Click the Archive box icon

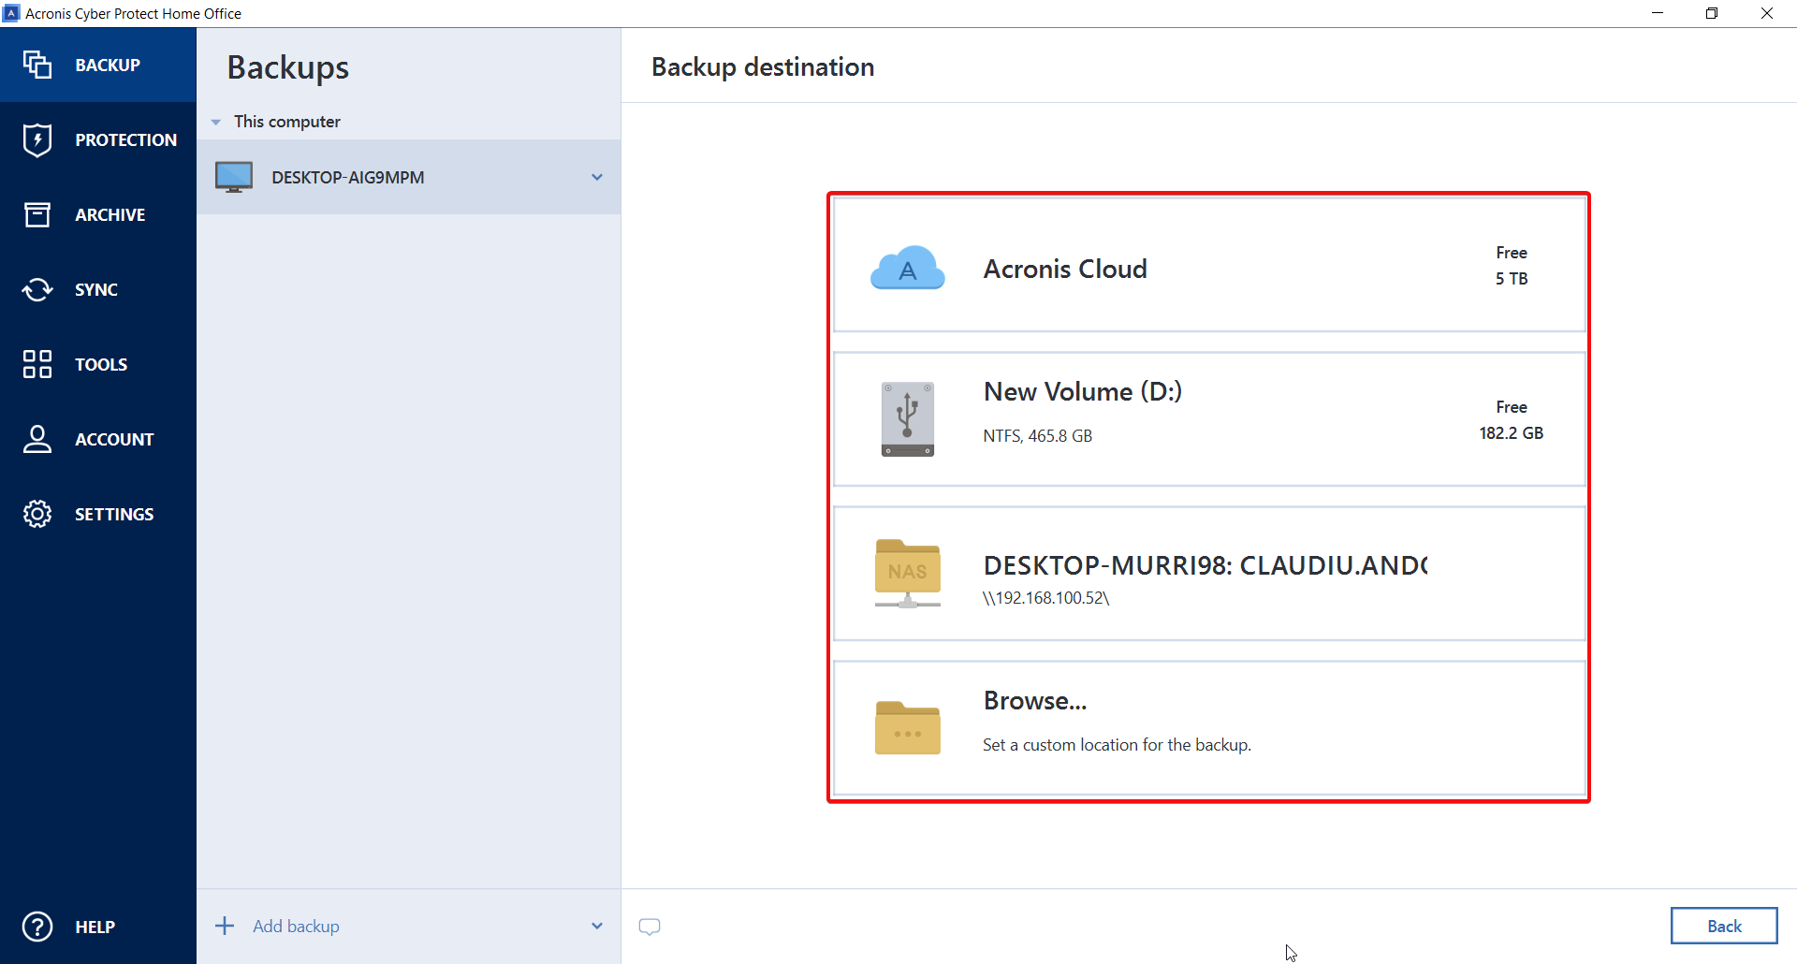[37, 214]
